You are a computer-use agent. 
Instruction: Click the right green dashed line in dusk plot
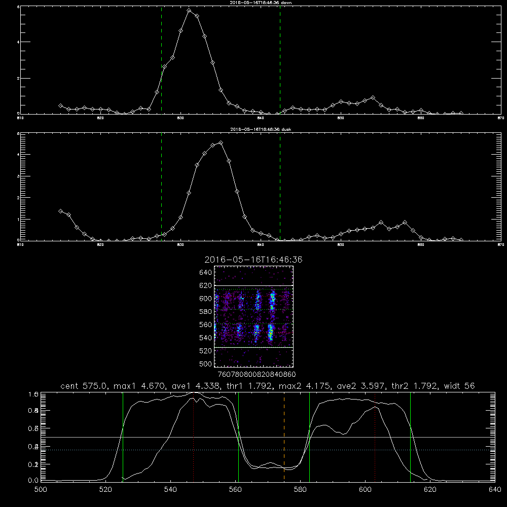[280, 187]
